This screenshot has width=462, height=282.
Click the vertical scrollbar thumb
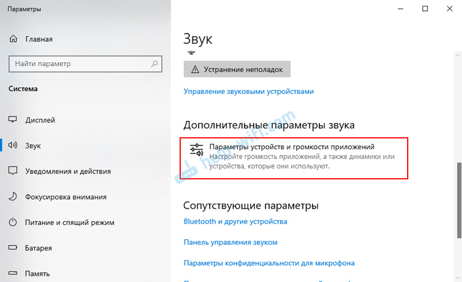coord(459,200)
